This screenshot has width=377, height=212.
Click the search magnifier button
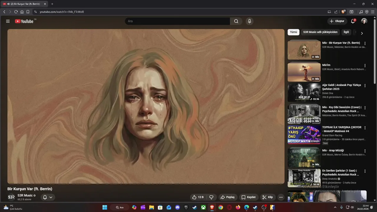coord(236,21)
